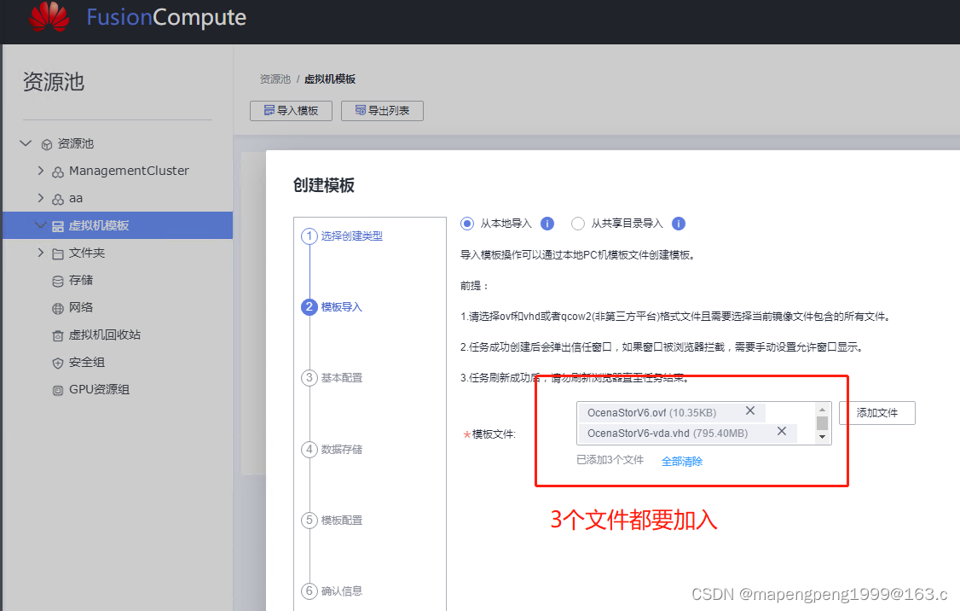Click the 添加文件 button
This screenshot has width=960, height=611.
(876, 413)
